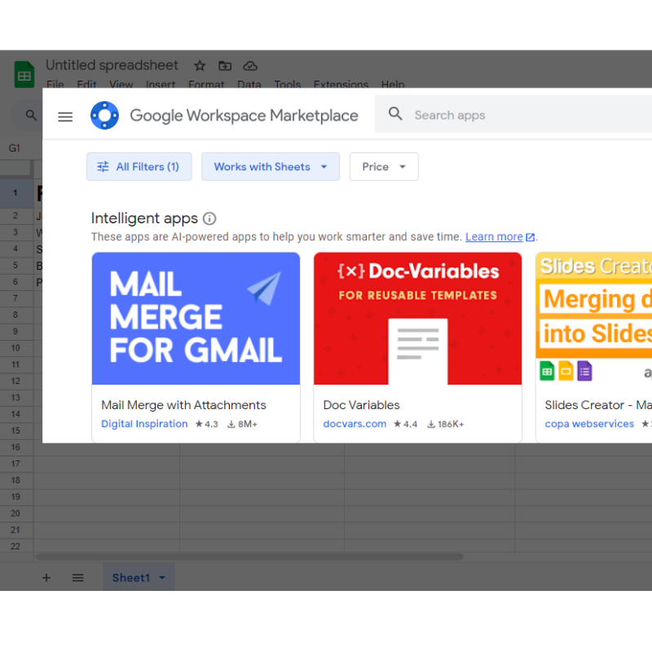
Task: Click the G1 name box
Action: pyautogui.click(x=15, y=148)
